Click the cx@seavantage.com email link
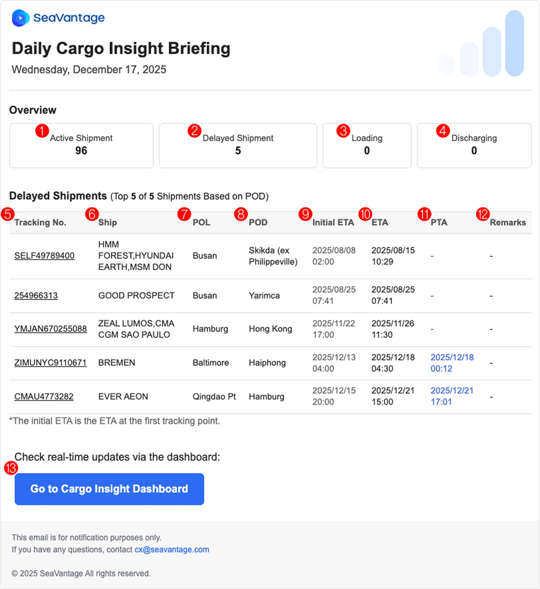 coord(172,549)
